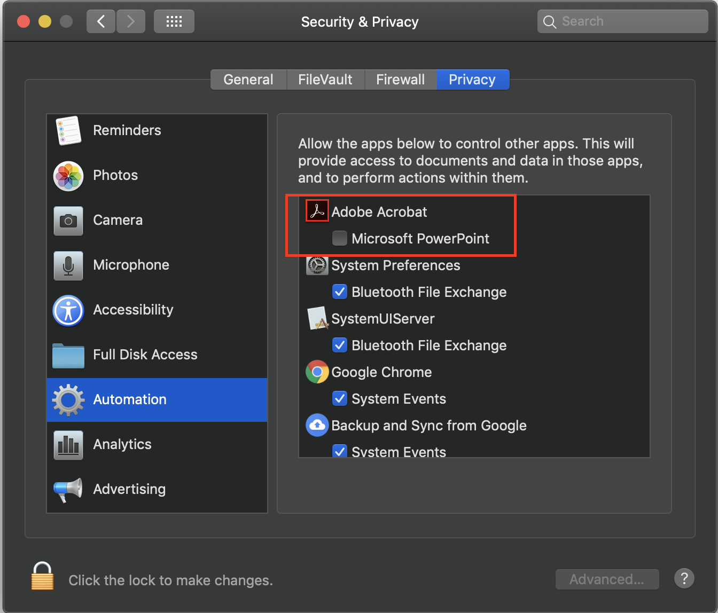Click the Adobe Acrobat app icon
The image size is (718, 613).
tap(317, 211)
